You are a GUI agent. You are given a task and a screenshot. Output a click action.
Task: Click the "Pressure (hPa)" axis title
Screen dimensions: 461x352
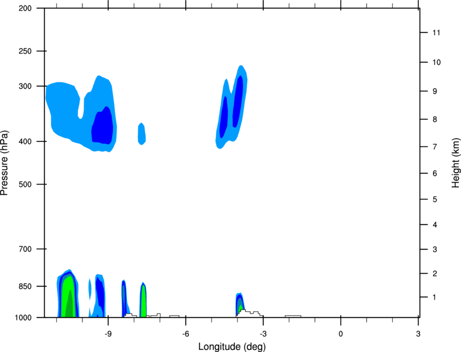point(4,163)
